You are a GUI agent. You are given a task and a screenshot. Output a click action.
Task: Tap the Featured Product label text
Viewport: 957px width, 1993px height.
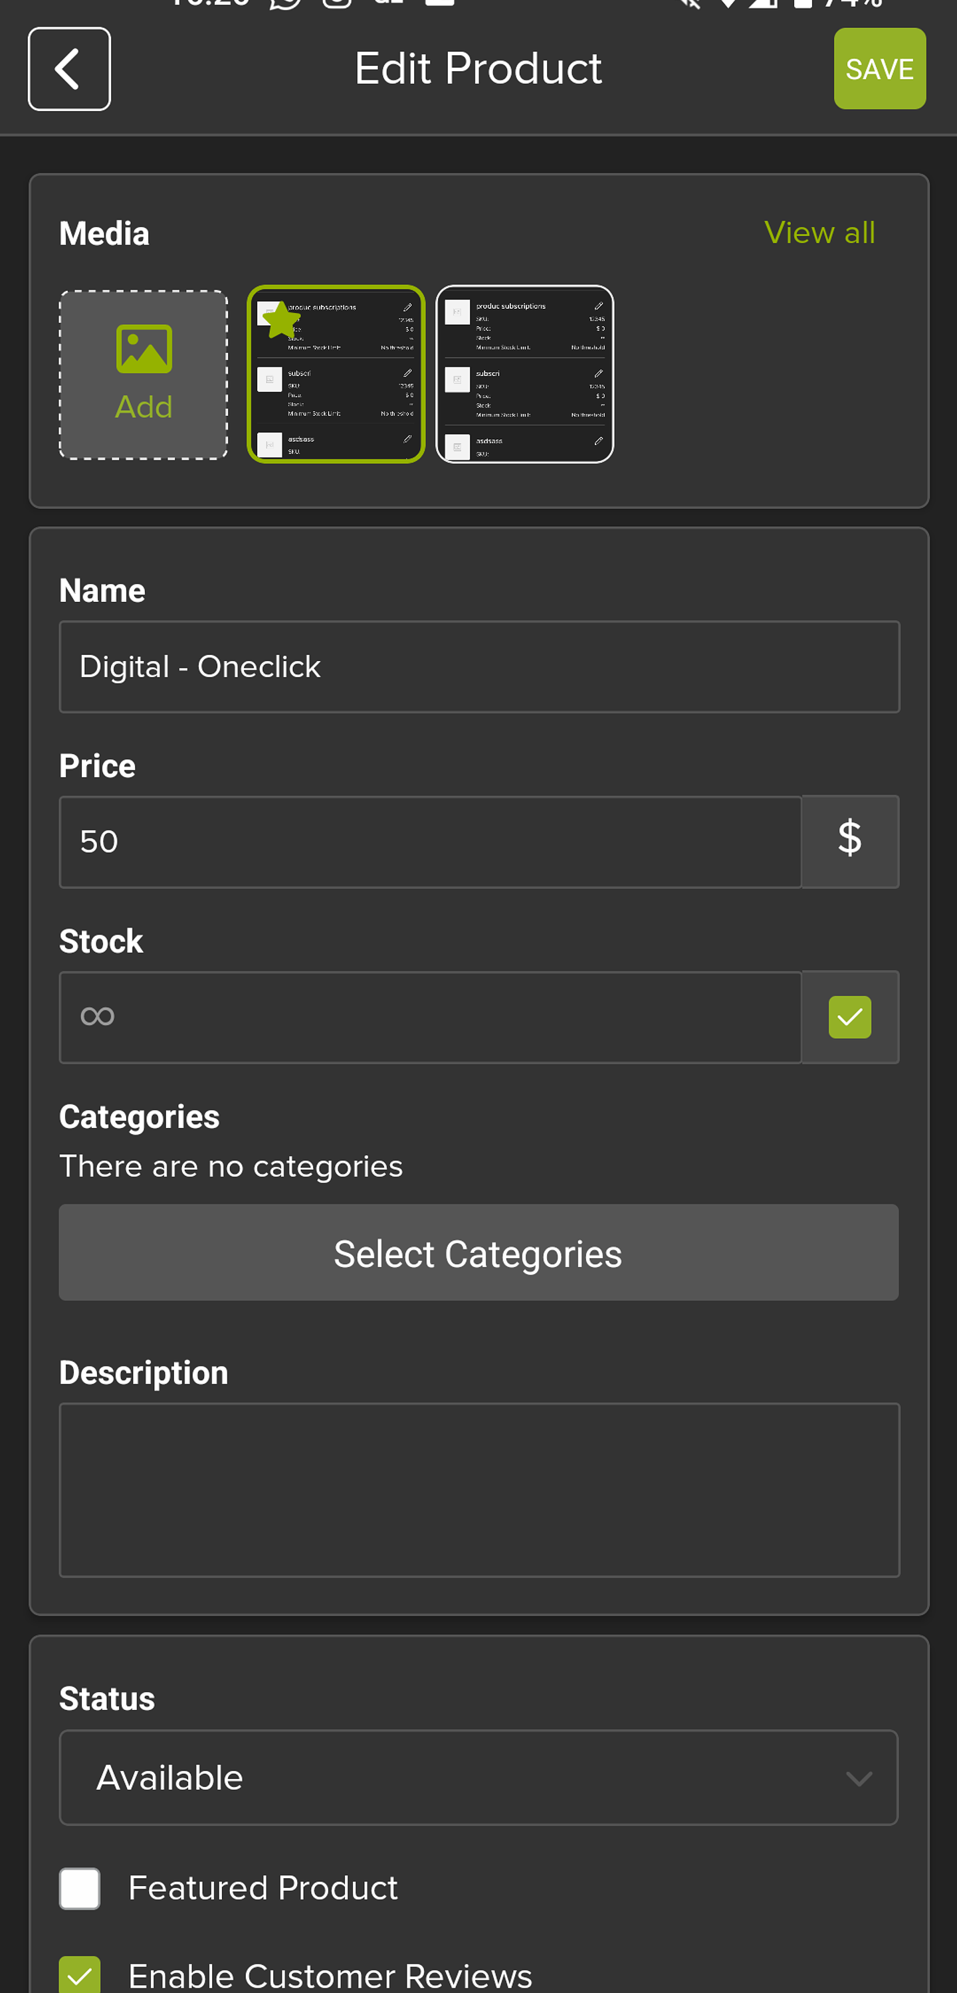pos(263,1888)
